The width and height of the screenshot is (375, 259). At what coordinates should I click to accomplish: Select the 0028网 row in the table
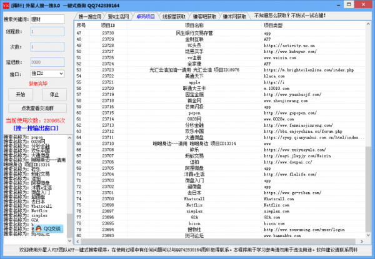(220, 119)
